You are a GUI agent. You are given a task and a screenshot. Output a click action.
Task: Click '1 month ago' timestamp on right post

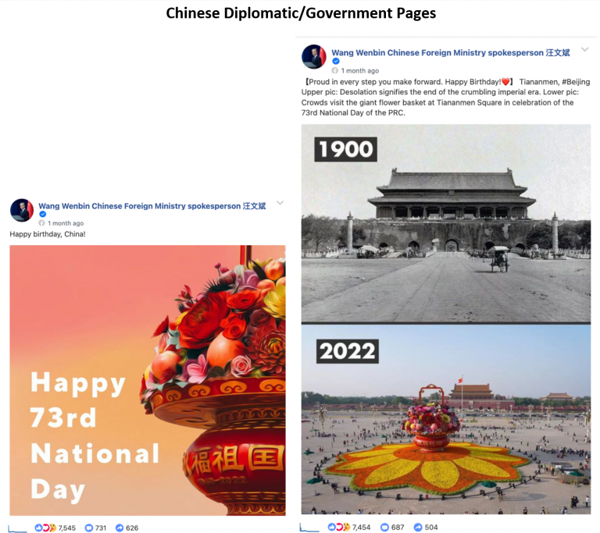359,71
